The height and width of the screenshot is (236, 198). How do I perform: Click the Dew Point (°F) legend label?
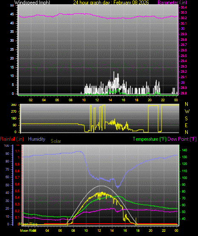(182, 139)
